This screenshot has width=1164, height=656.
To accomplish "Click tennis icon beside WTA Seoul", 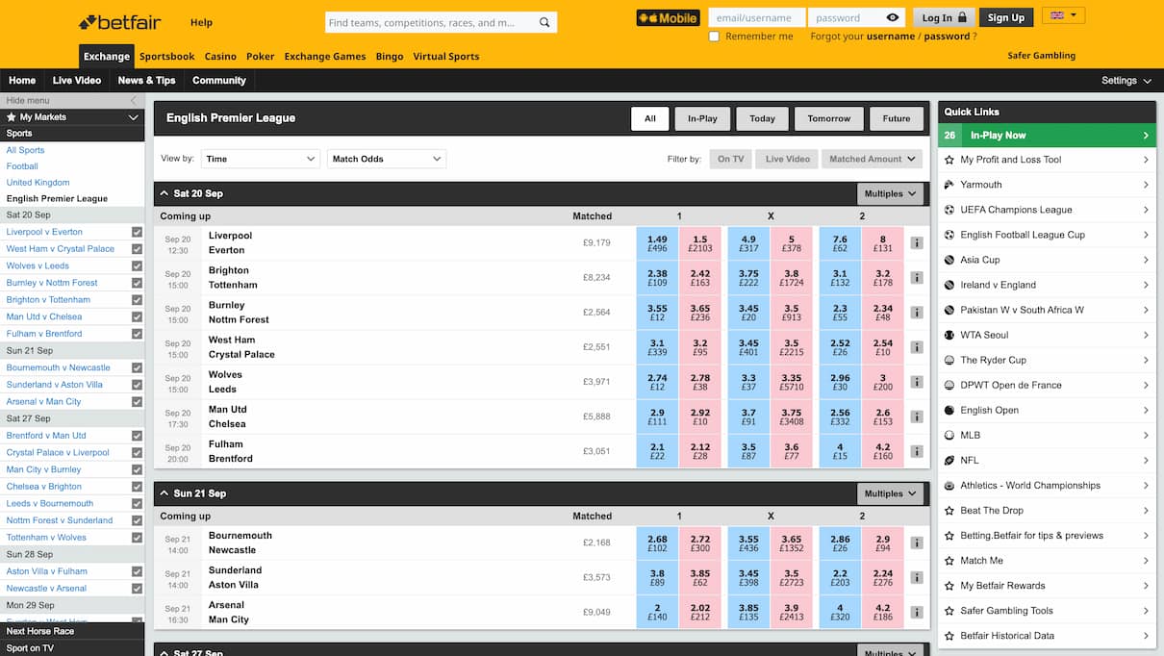I will point(949,335).
